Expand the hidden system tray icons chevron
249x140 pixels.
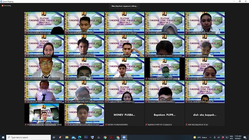(210, 137)
